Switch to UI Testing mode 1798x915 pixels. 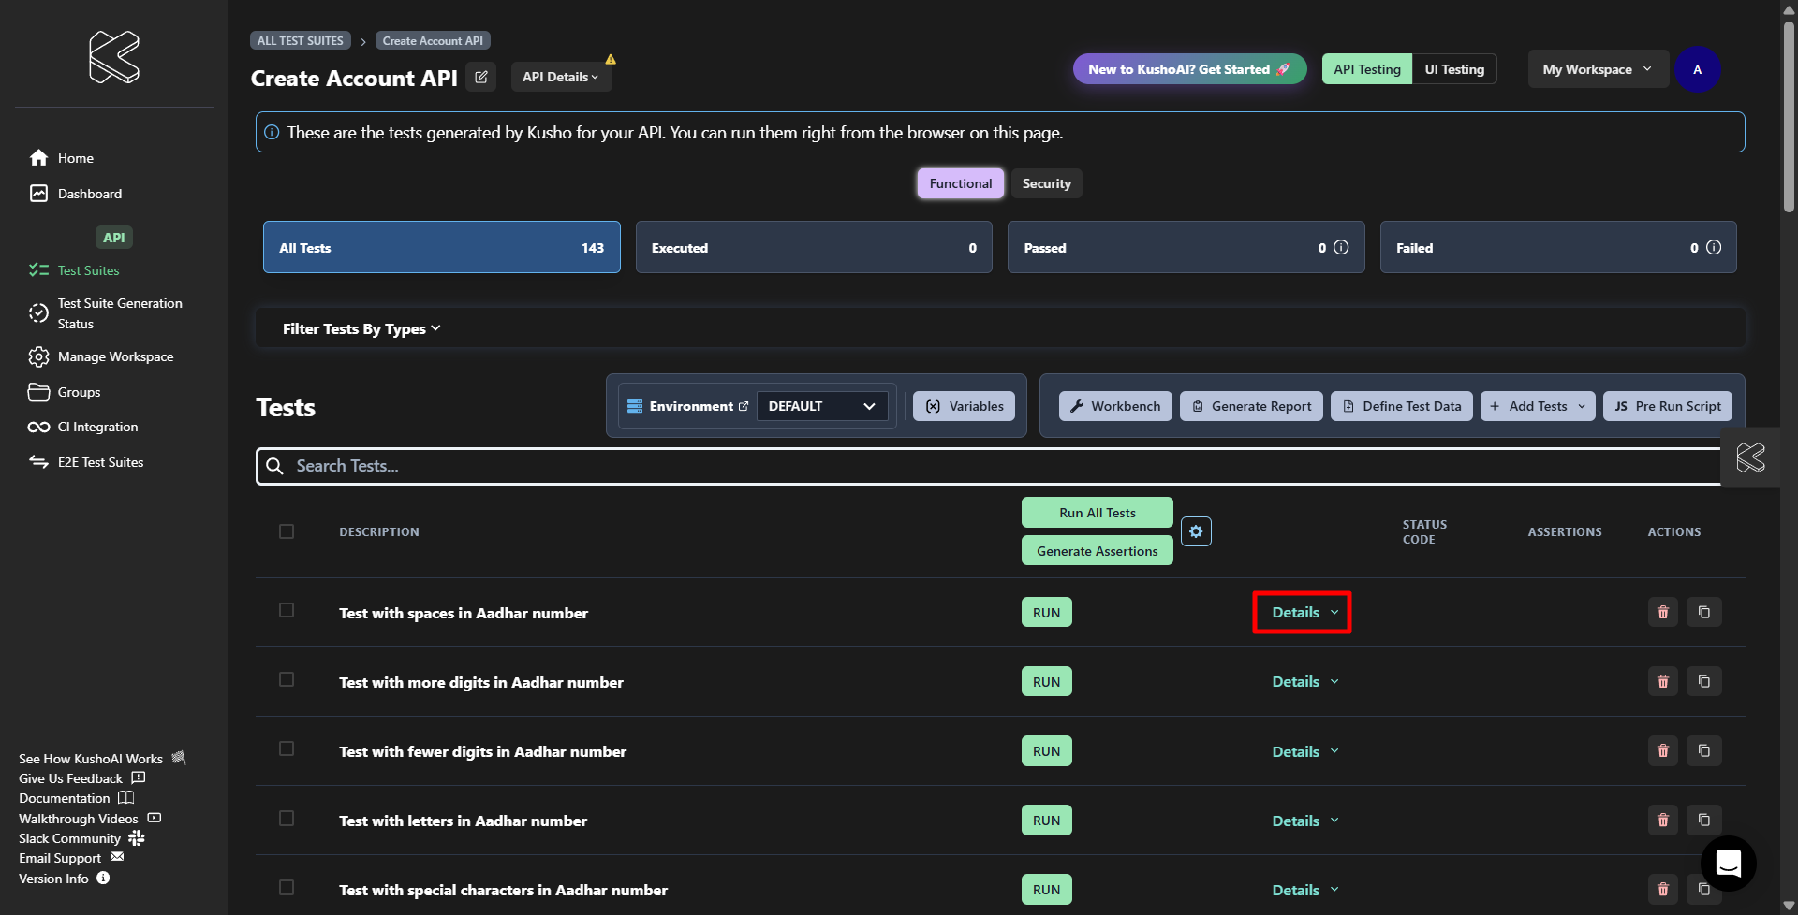(x=1453, y=70)
